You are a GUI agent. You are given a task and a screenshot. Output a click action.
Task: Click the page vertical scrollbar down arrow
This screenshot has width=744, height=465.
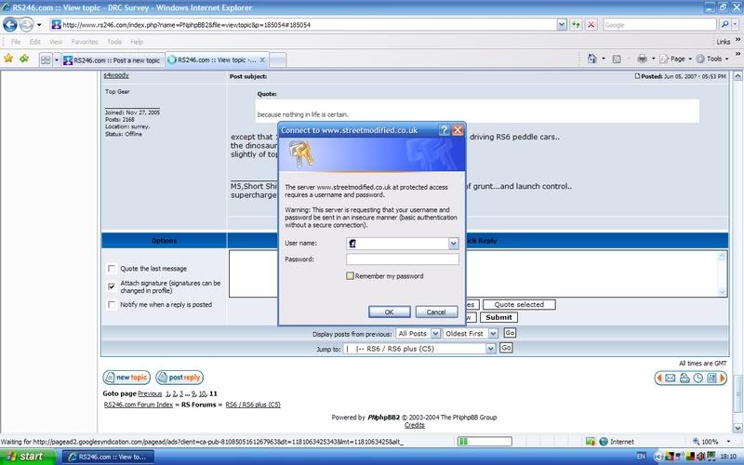[737, 429]
